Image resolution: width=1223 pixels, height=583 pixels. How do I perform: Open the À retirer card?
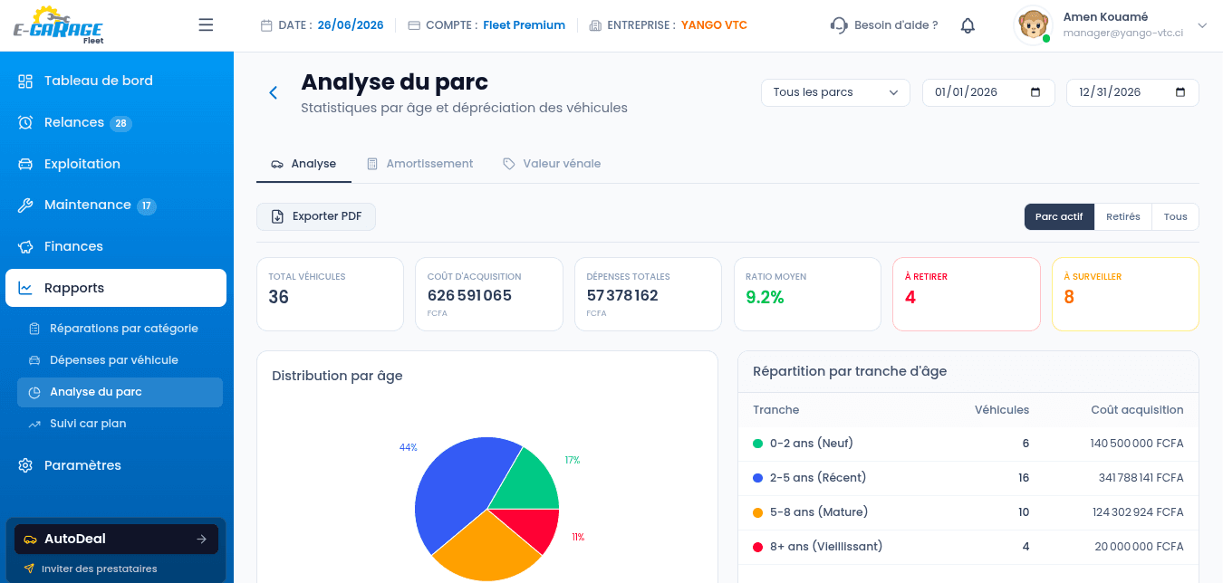point(967,294)
